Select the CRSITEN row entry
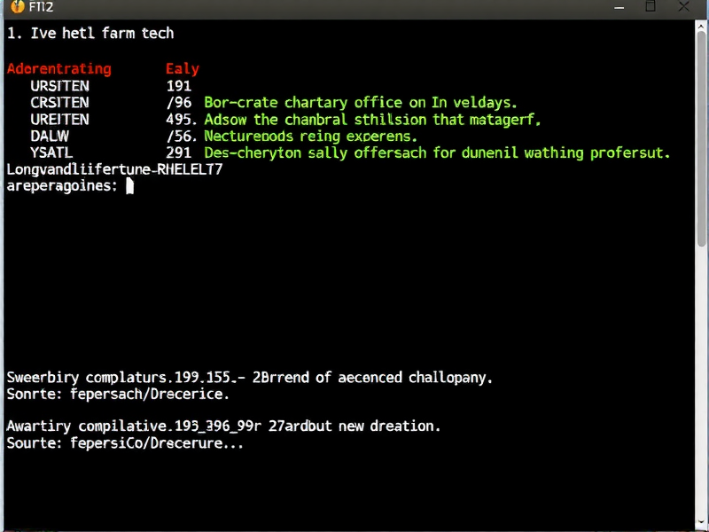This screenshot has width=709, height=532. click(x=59, y=103)
